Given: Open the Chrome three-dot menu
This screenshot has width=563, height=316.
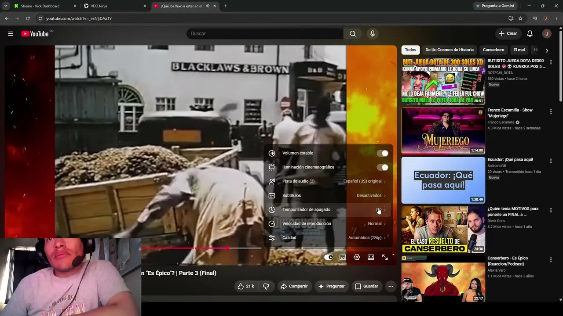Looking at the screenshot, I should point(556,18).
